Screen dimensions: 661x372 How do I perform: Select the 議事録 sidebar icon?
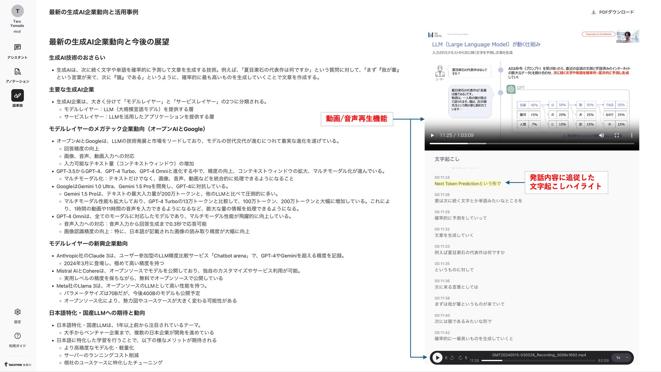[x=17, y=96]
